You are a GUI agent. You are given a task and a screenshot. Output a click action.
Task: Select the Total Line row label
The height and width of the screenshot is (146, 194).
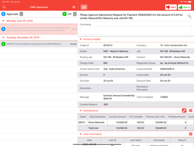pos(93,128)
